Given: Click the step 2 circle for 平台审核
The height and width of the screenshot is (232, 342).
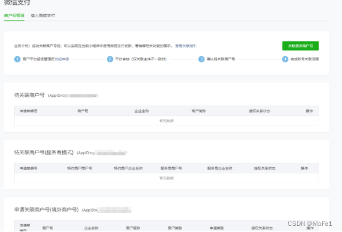Looking at the screenshot, I should [x=110, y=59].
